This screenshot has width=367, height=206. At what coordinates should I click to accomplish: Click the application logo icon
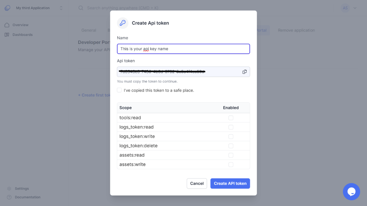[7, 8]
